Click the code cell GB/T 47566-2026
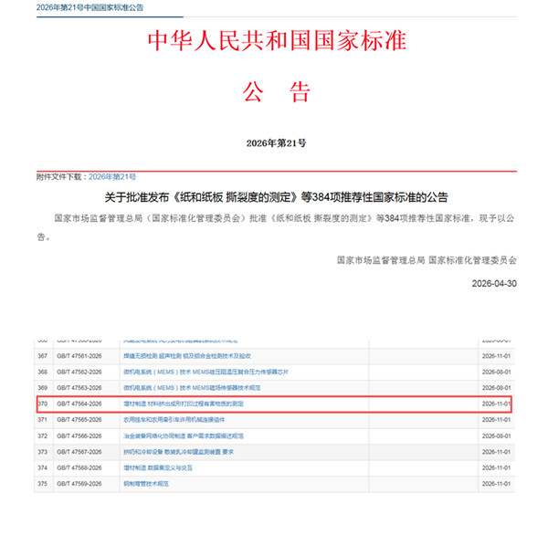The width and height of the screenshot is (548, 535). tap(79, 436)
